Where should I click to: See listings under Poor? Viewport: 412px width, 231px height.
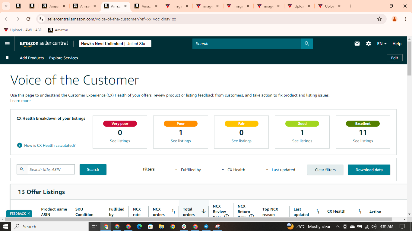(181, 141)
